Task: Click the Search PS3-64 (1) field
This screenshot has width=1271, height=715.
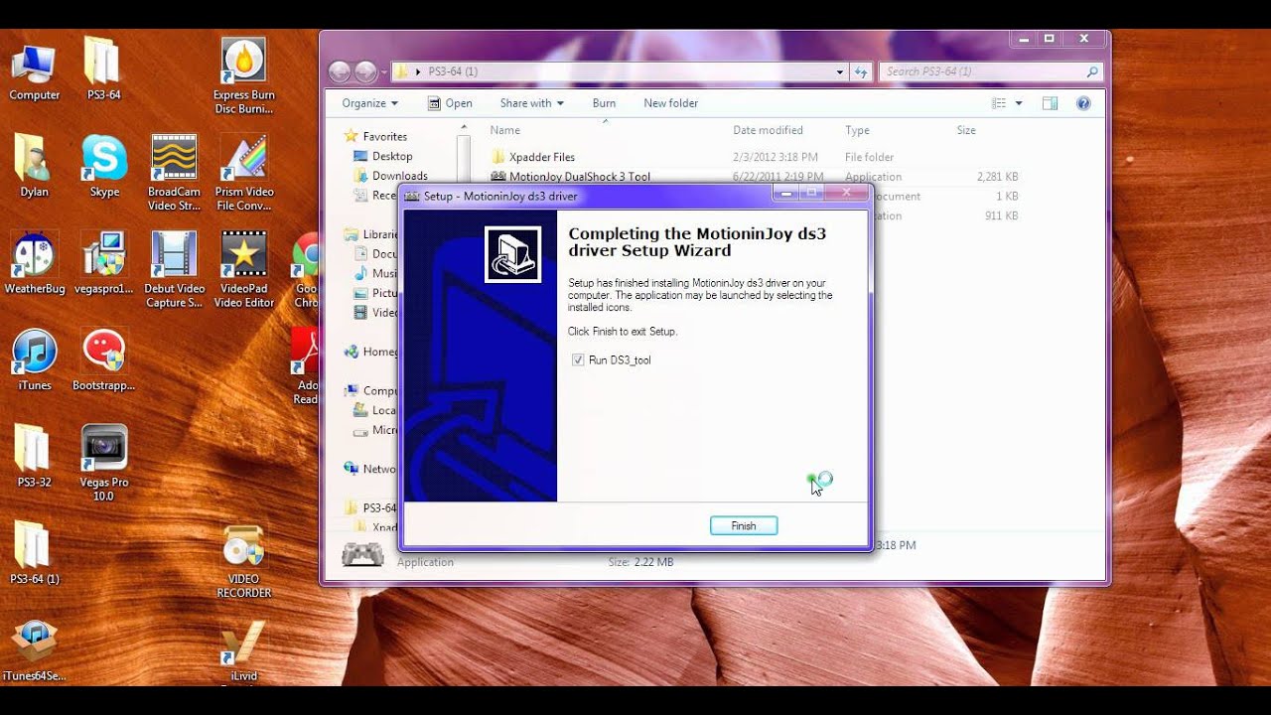Action: tap(990, 71)
